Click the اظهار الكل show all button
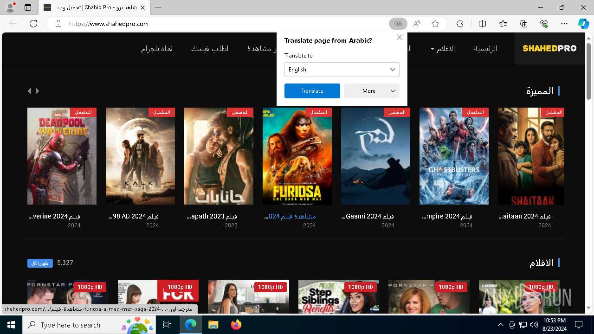Image resolution: width=594 pixels, height=334 pixels. pyautogui.click(x=40, y=263)
